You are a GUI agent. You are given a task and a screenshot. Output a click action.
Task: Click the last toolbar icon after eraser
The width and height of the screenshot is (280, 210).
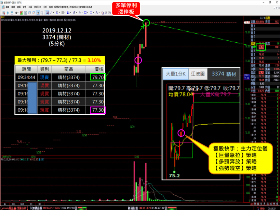tap(109, 13)
